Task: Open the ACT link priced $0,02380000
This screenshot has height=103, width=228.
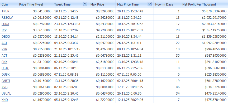Action: [x=4, y=55]
